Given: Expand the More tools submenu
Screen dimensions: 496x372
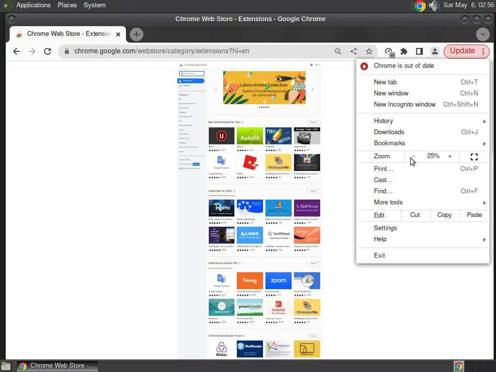Looking at the screenshot, I should click(x=422, y=202).
